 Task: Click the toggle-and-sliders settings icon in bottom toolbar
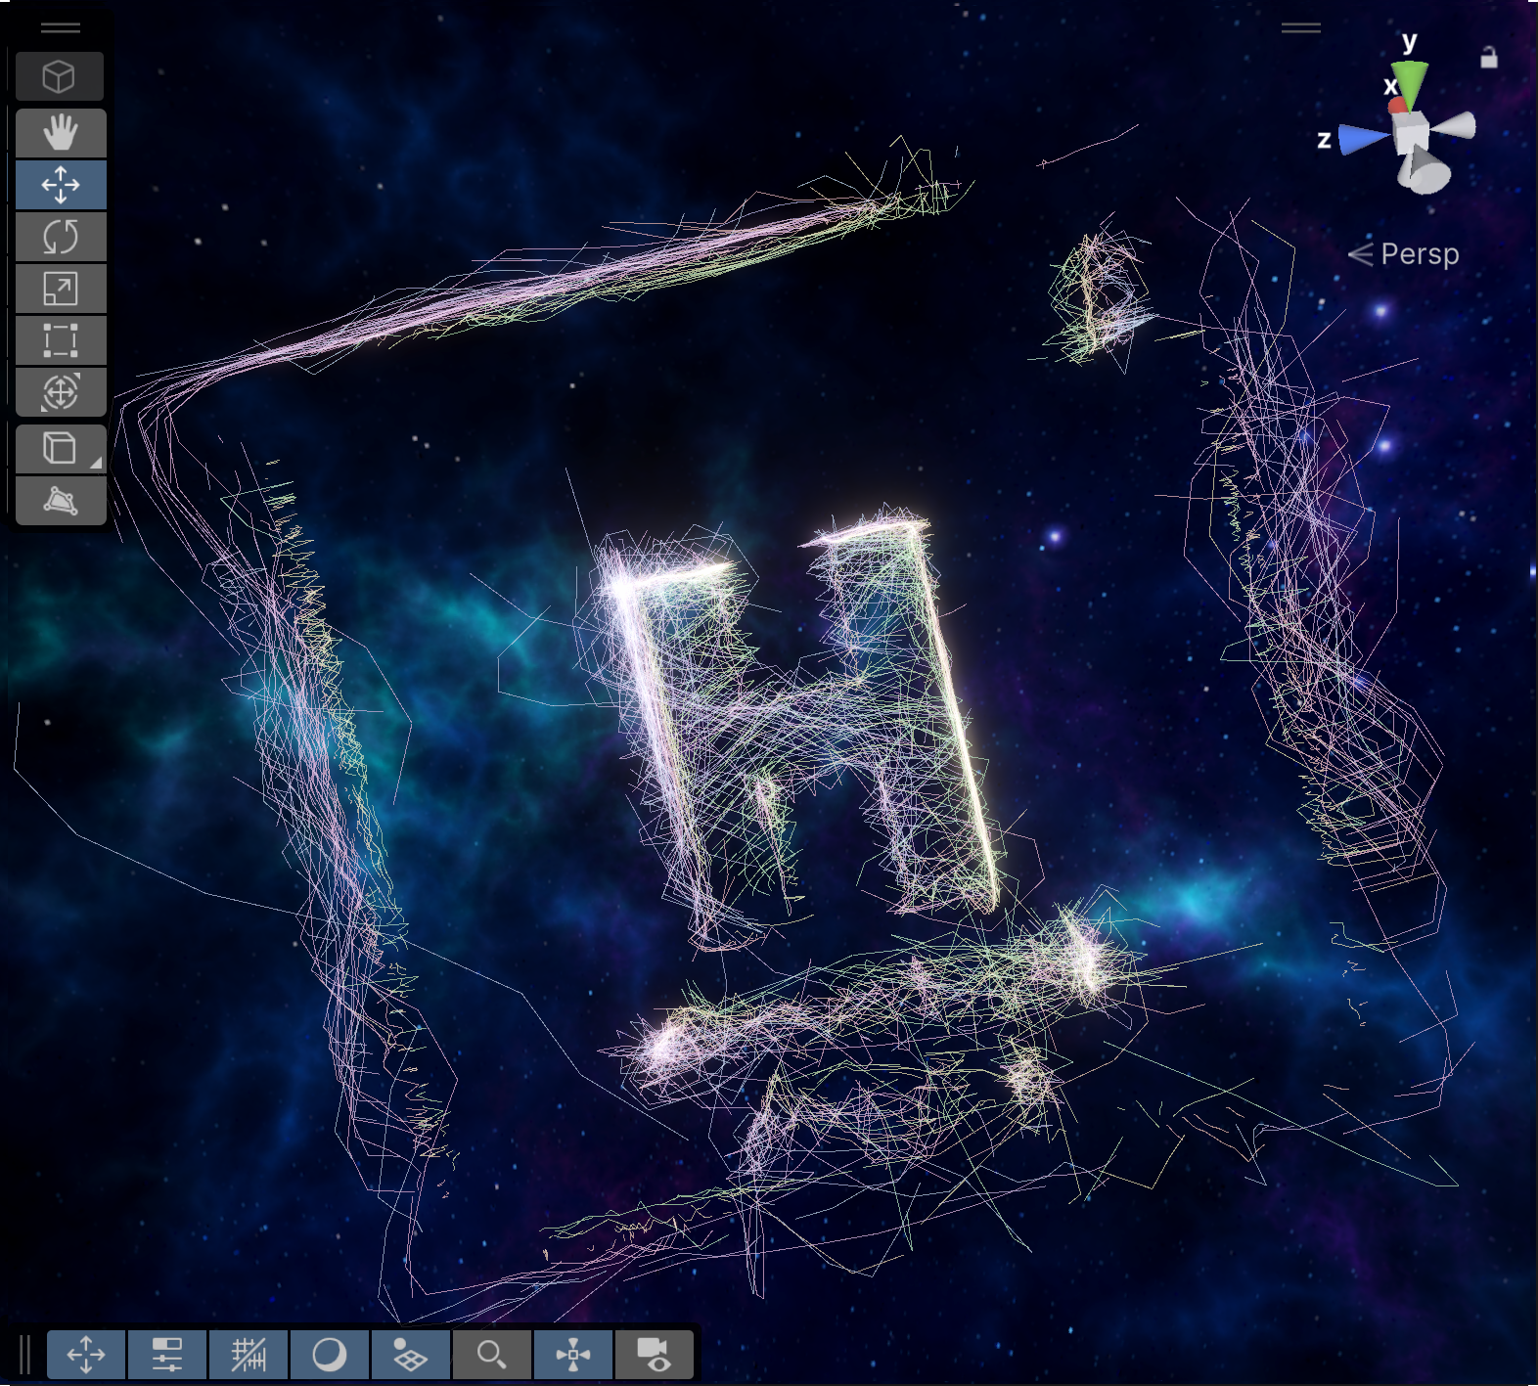pyautogui.click(x=167, y=1355)
